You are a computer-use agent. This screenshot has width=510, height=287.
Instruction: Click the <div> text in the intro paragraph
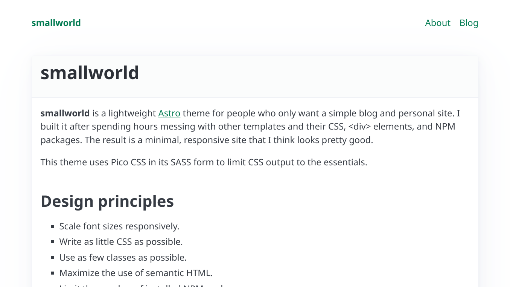pyautogui.click(x=357, y=127)
